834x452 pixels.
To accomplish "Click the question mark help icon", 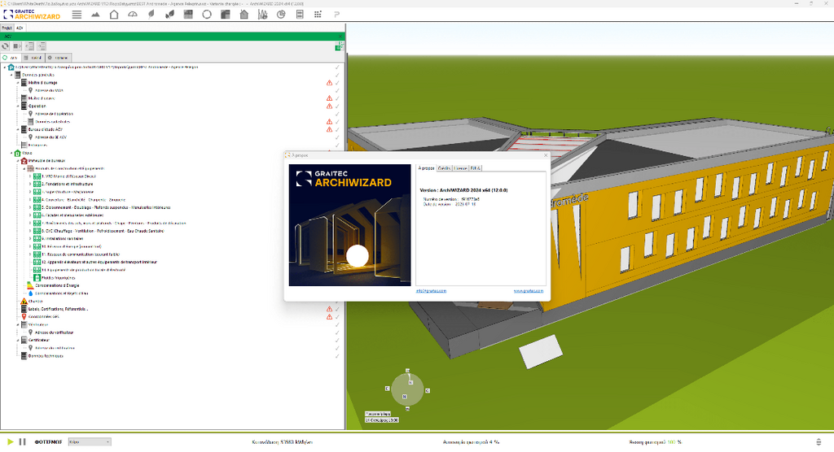I will point(336,15).
